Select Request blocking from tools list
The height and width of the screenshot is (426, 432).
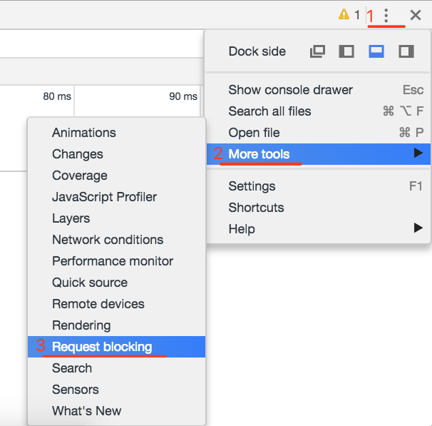[102, 347]
